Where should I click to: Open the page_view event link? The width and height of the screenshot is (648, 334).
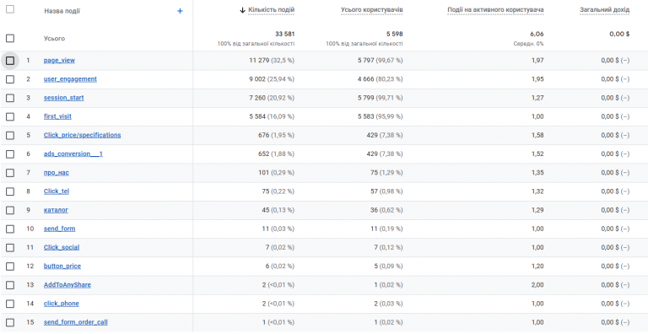[60, 61]
